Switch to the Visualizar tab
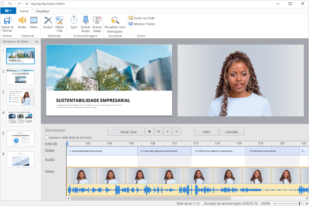The width and height of the screenshot is (309, 206). tap(42, 11)
